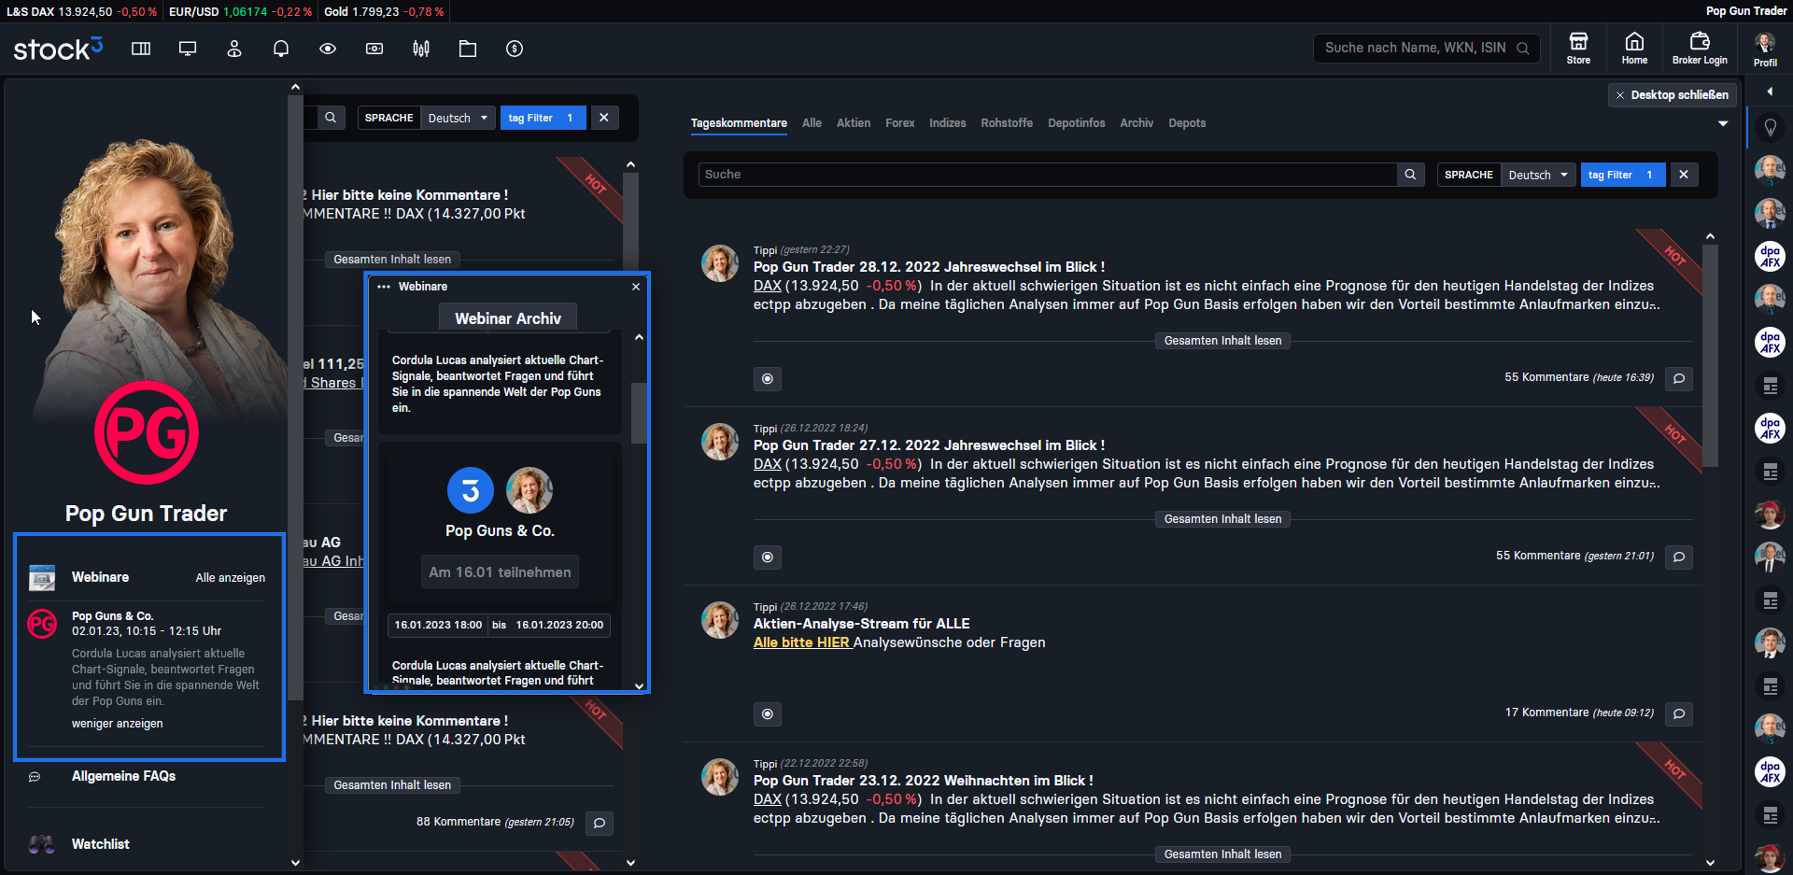Open the Webinar Archiv tab
Screen dimensions: 1793x875
tap(507, 318)
